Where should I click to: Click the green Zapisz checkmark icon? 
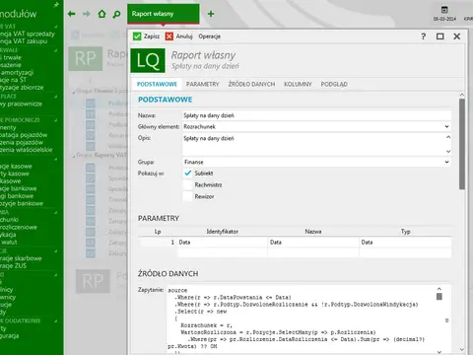click(137, 36)
